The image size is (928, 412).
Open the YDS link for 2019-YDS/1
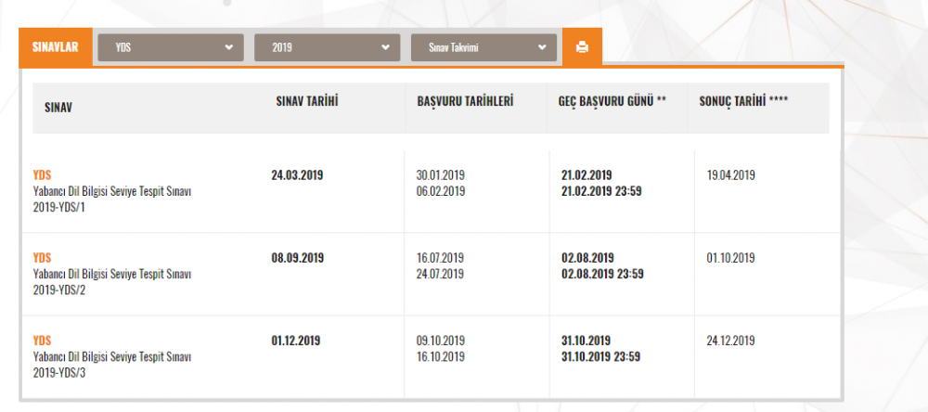pyautogui.click(x=42, y=175)
